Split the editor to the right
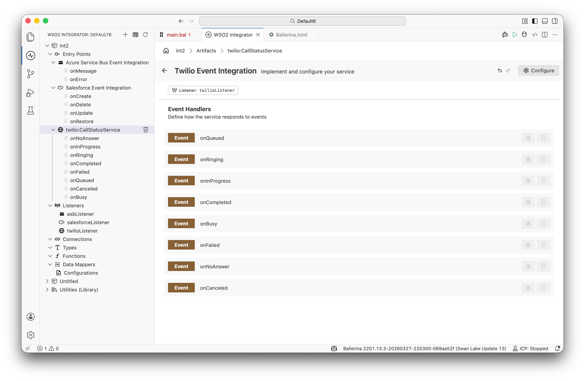Image resolution: width=585 pixels, height=381 pixels. 545,35
